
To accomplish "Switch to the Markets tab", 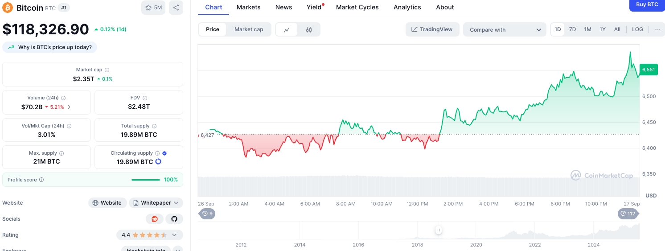I will pos(248,7).
